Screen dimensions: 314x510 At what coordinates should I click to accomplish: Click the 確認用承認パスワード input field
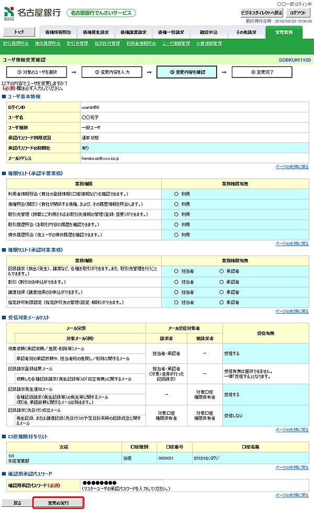tap(122, 483)
